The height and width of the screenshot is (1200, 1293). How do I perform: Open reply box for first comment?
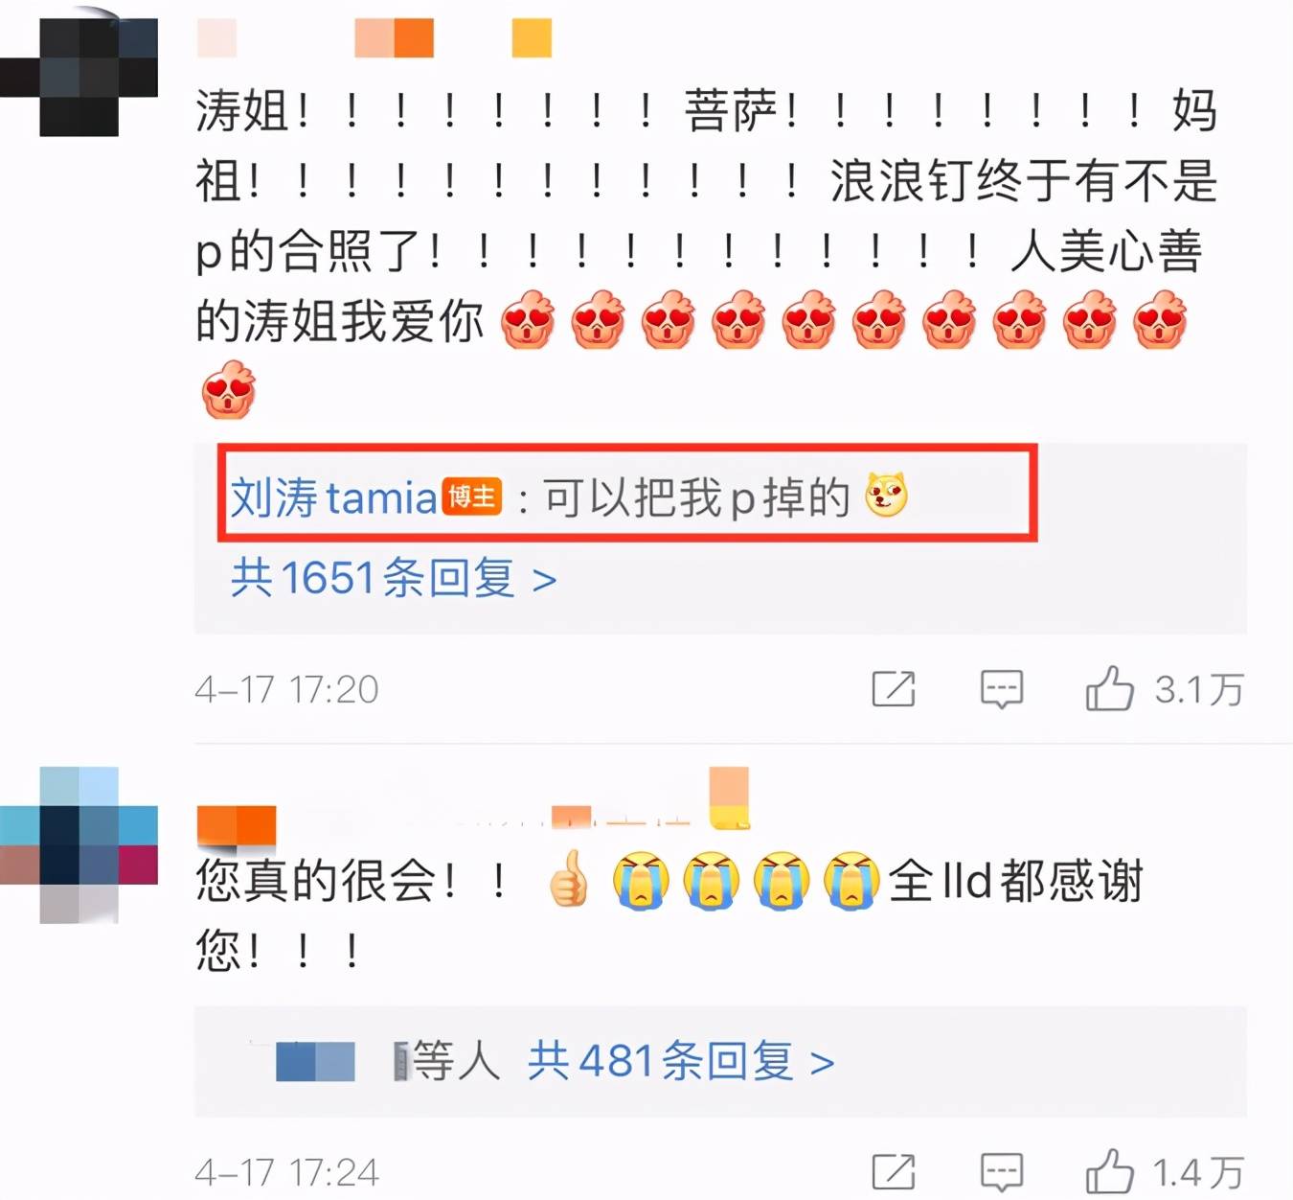point(1002,689)
